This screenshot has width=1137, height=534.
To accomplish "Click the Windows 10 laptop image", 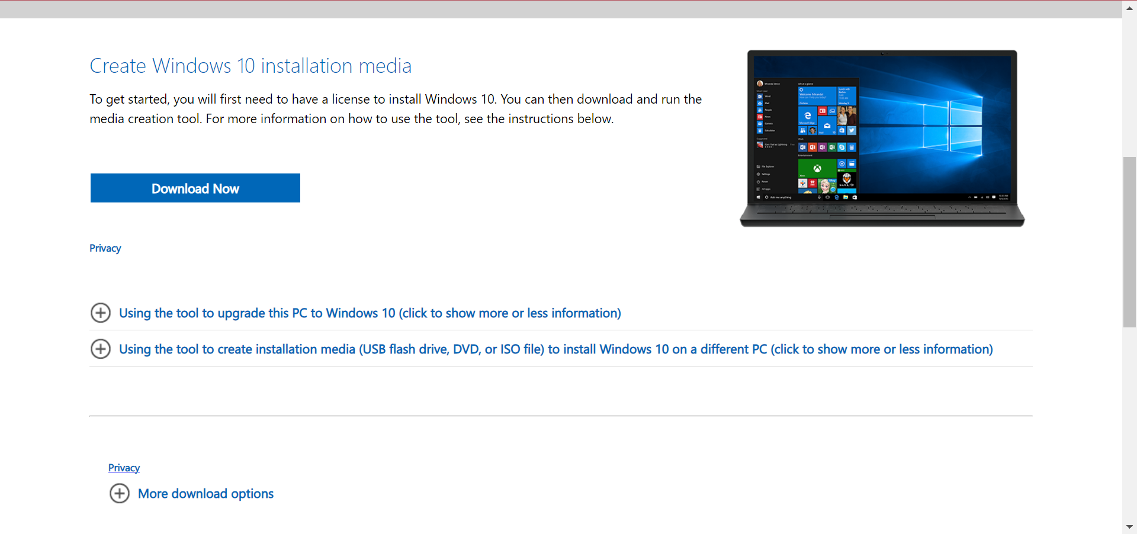I will [882, 139].
